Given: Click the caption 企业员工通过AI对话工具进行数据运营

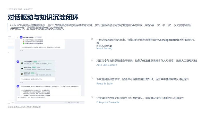Looking at the screenshot, I should point(24,107).
